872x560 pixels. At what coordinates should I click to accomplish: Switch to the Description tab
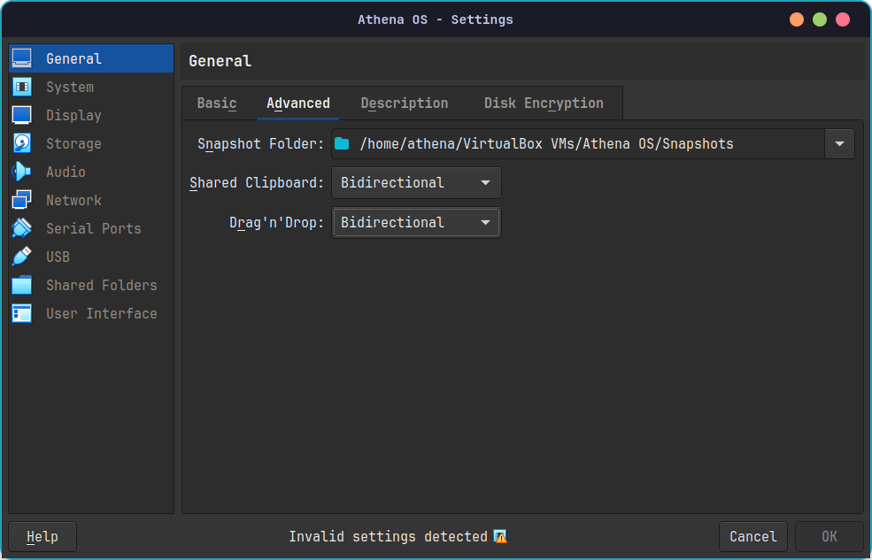point(404,103)
